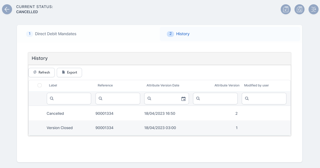Click search icon in Reference filter

pos(101,99)
